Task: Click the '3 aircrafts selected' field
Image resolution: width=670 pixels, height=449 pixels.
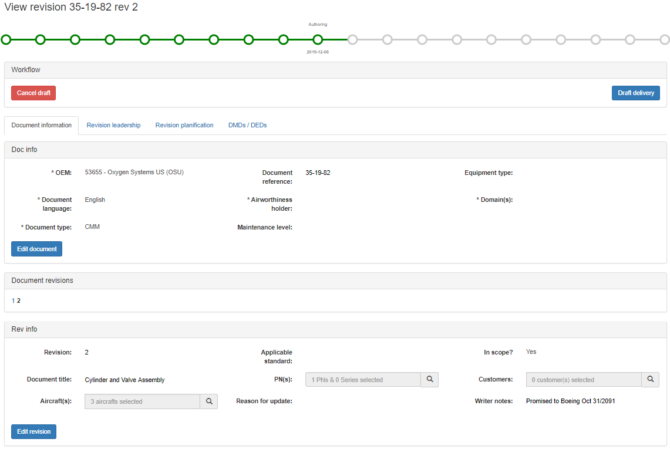Action: (x=142, y=401)
